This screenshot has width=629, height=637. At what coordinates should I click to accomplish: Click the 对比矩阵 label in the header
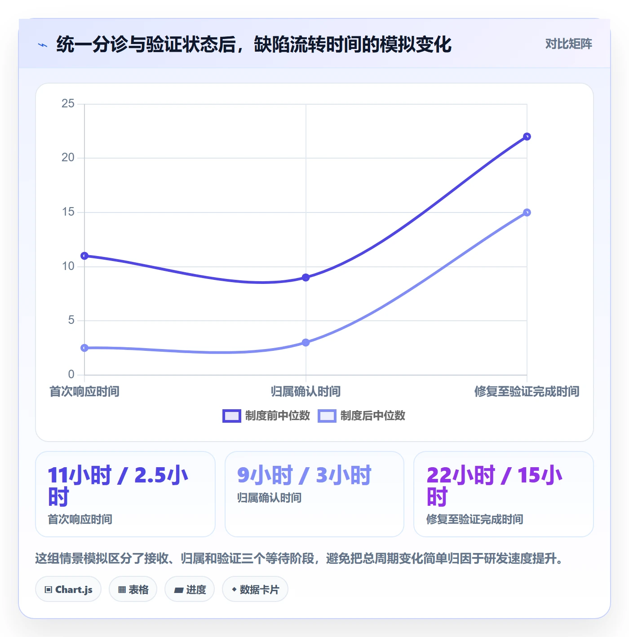tap(568, 44)
